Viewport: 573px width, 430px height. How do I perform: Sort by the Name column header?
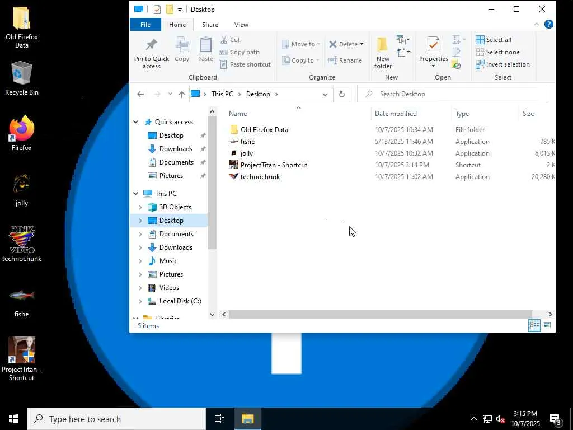(x=238, y=114)
